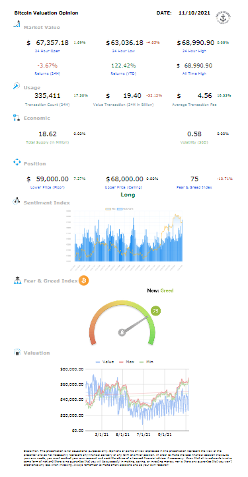The width and height of the screenshot is (248, 477).
Task: Click the date field 11/10/2021
Action: click(194, 13)
